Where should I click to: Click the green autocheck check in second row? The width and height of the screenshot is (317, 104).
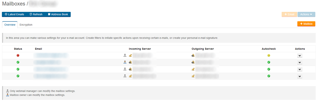pos(269,62)
